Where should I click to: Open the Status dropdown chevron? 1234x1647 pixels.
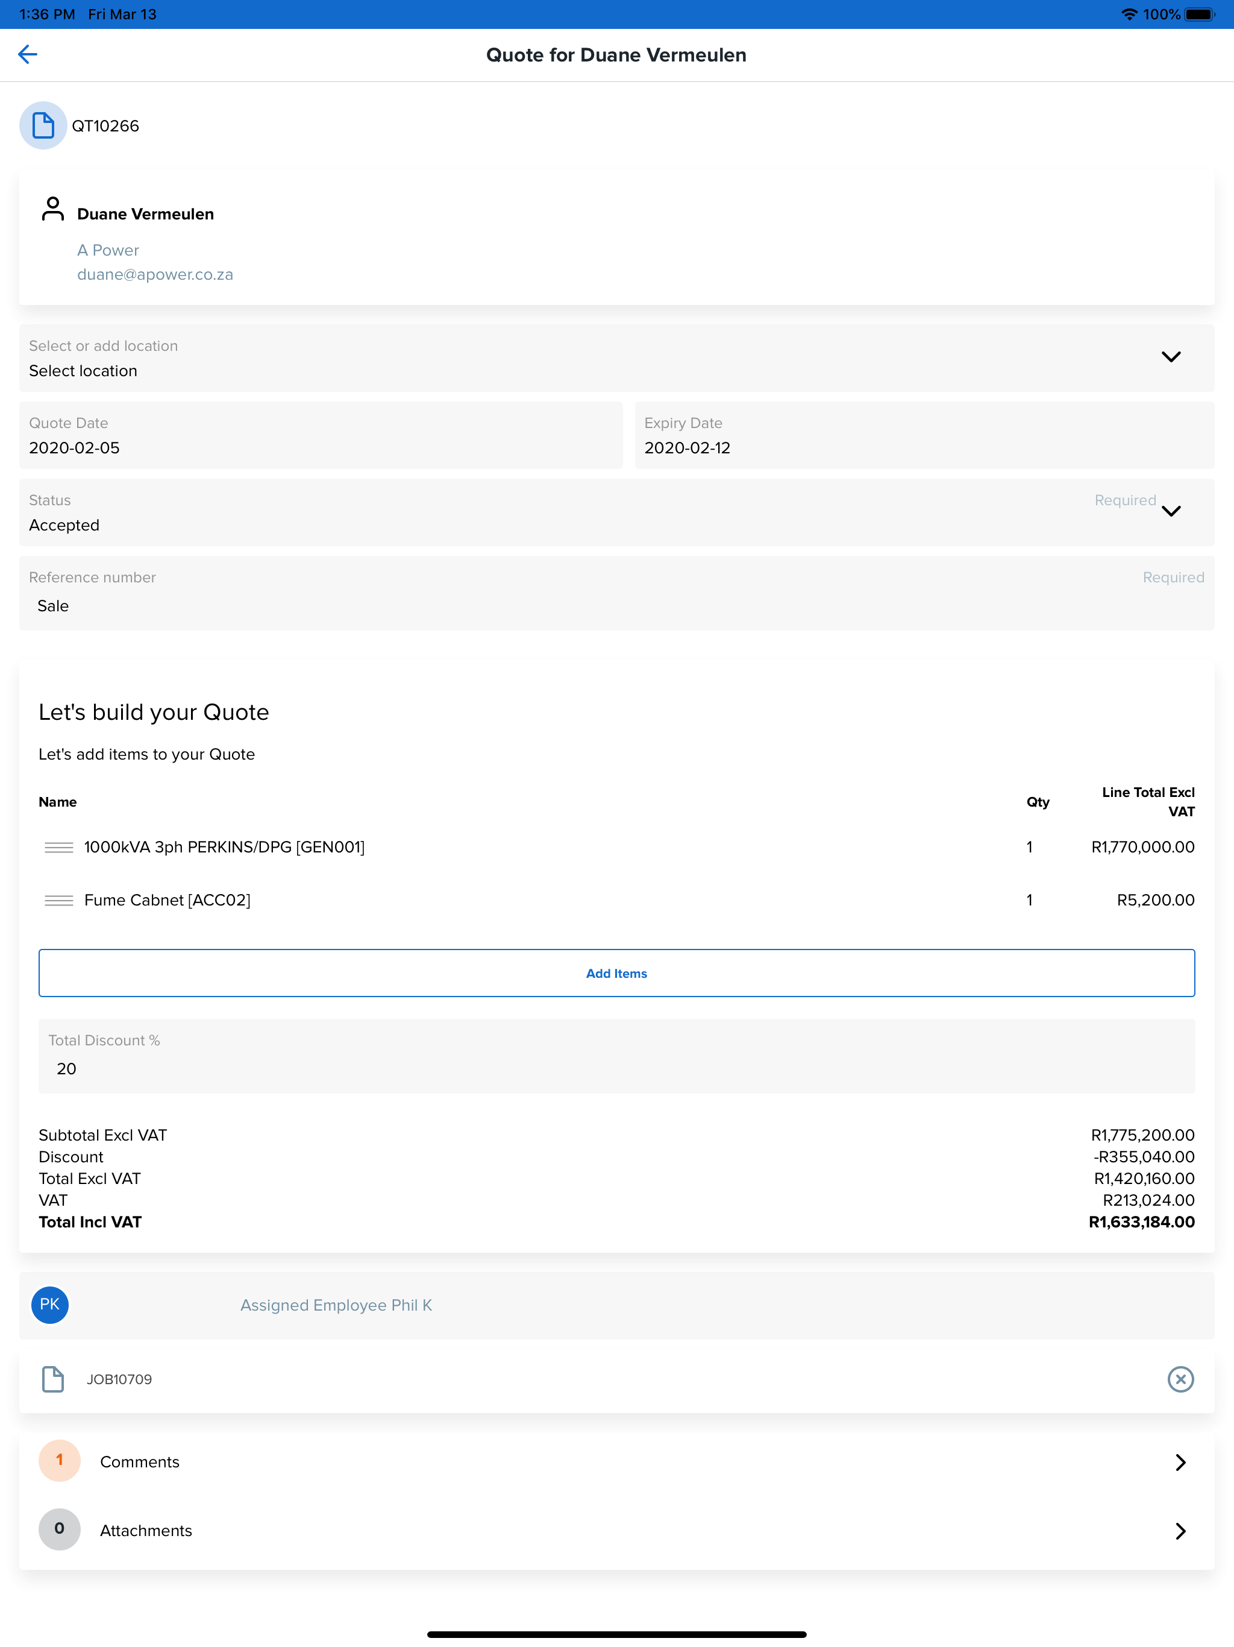pyautogui.click(x=1171, y=511)
